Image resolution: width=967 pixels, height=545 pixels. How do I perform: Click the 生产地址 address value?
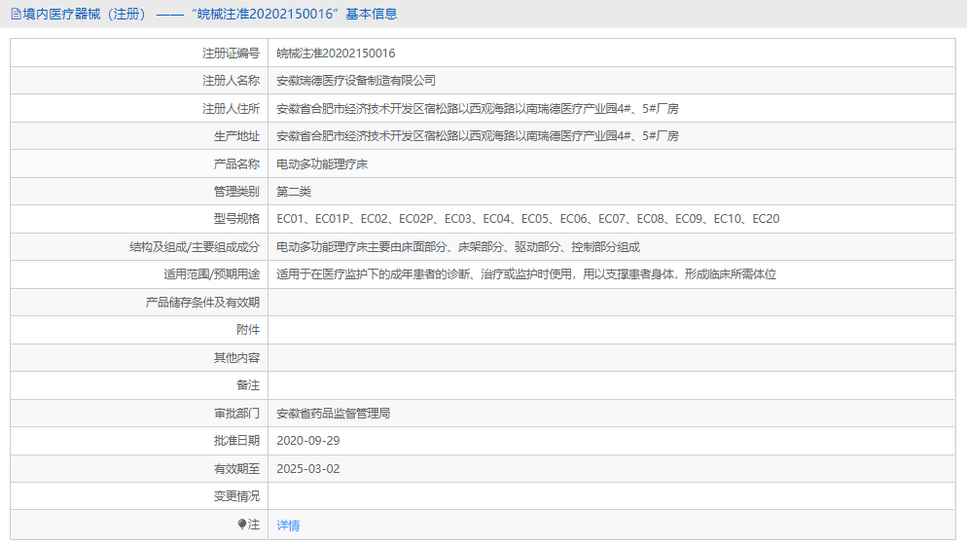pos(478,136)
